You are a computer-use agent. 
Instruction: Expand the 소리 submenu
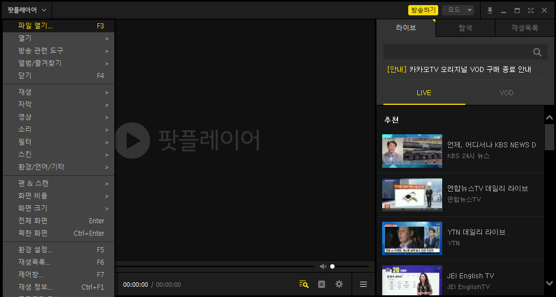click(58, 130)
